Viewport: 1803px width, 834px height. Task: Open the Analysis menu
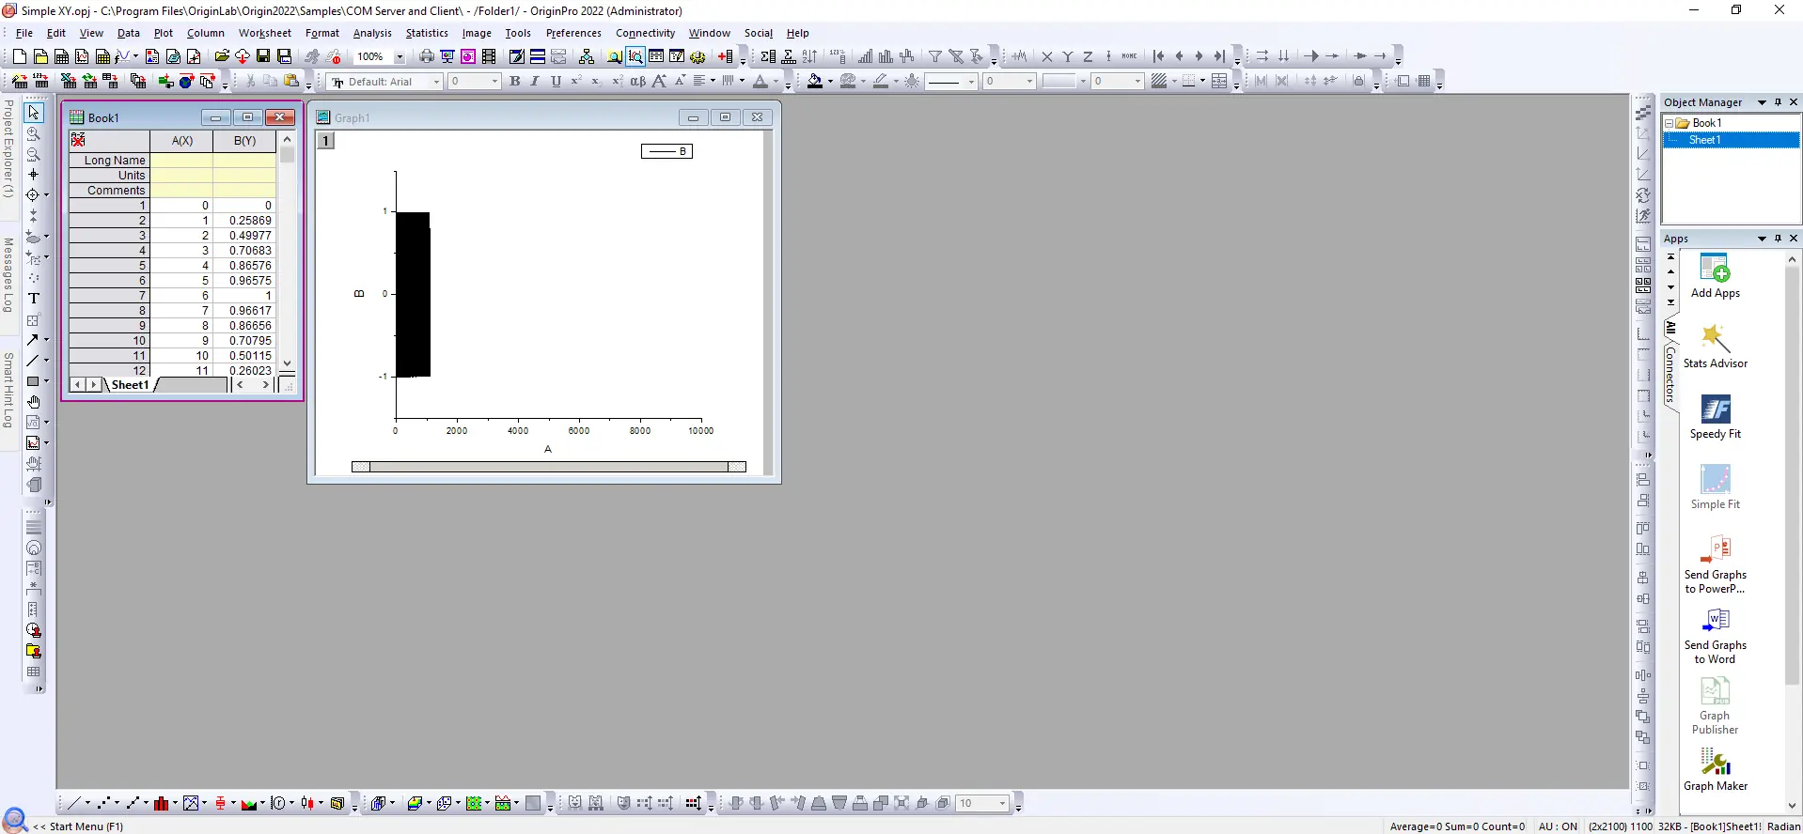tap(372, 33)
